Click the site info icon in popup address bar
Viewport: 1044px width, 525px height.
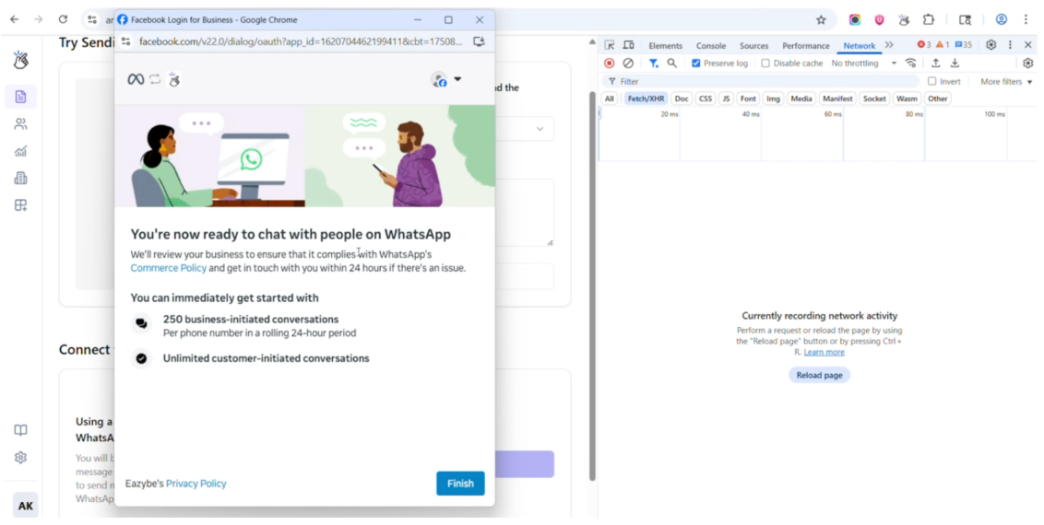tap(125, 41)
